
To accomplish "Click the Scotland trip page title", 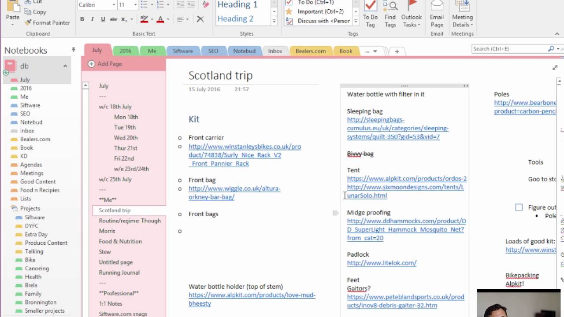I will click(221, 75).
